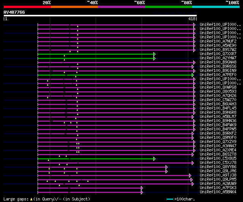The height and width of the screenshot is (202, 243).
Task: Click the green alignment bar of C5X8U5
Action: coord(96,159)
